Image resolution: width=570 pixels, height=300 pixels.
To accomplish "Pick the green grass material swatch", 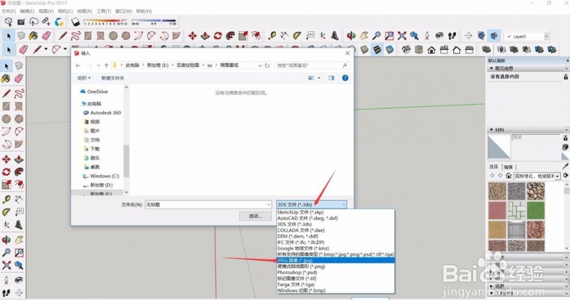I will click(536, 210).
